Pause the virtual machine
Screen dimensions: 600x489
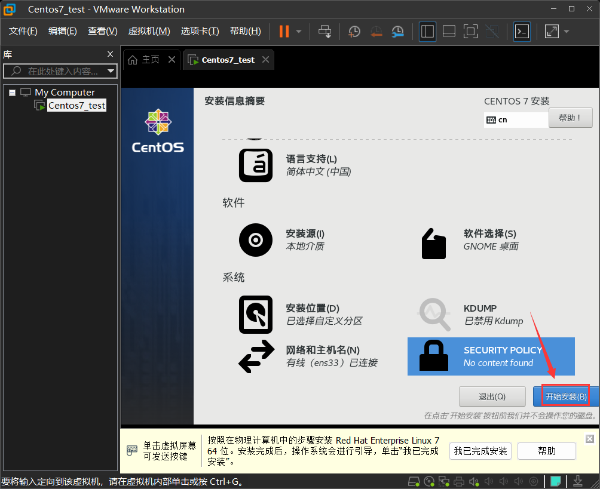click(284, 32)
